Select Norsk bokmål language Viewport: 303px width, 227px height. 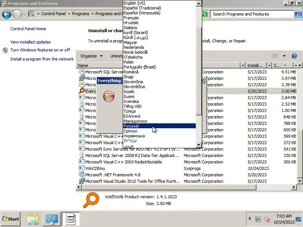point(159,52)
